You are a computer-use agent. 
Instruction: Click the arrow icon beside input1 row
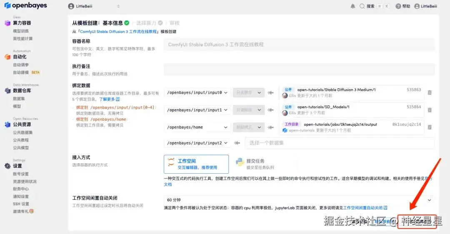tap(270, 110)
